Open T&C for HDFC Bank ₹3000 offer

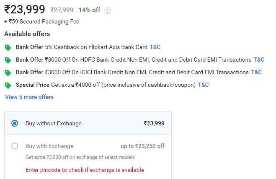(259, 60)
